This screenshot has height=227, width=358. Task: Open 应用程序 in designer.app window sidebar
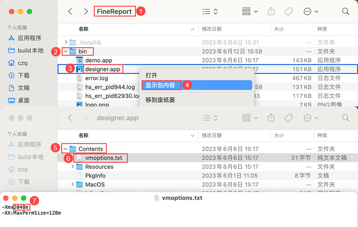(25, 144)
